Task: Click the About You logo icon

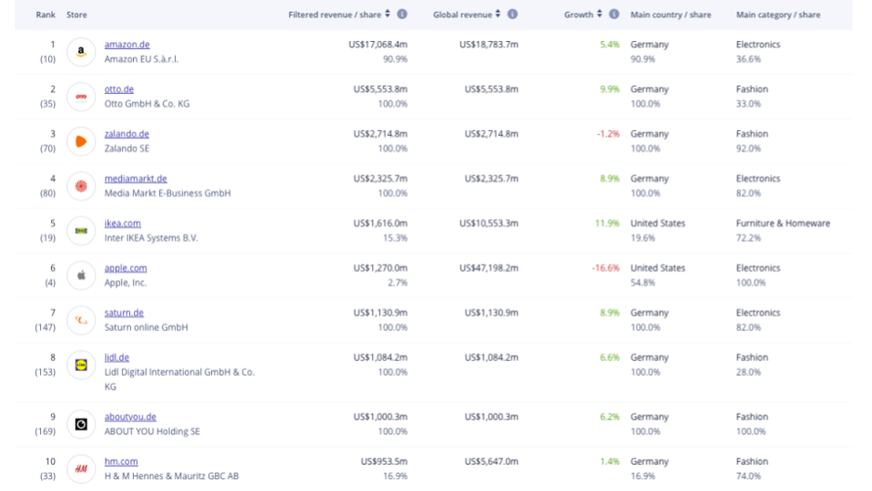Action: tap(81, 424)
